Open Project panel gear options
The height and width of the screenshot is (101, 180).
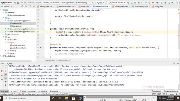pyautogui.click(x=30, y=6)
